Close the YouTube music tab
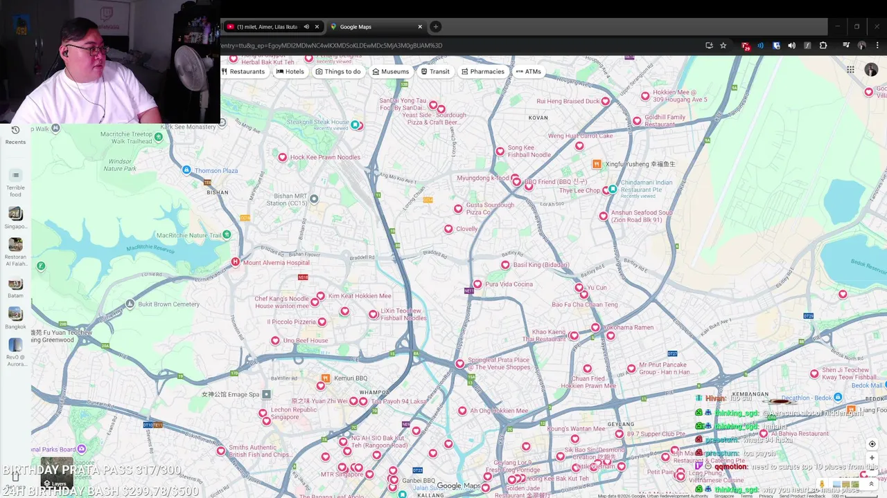 [x=317, y=27]
